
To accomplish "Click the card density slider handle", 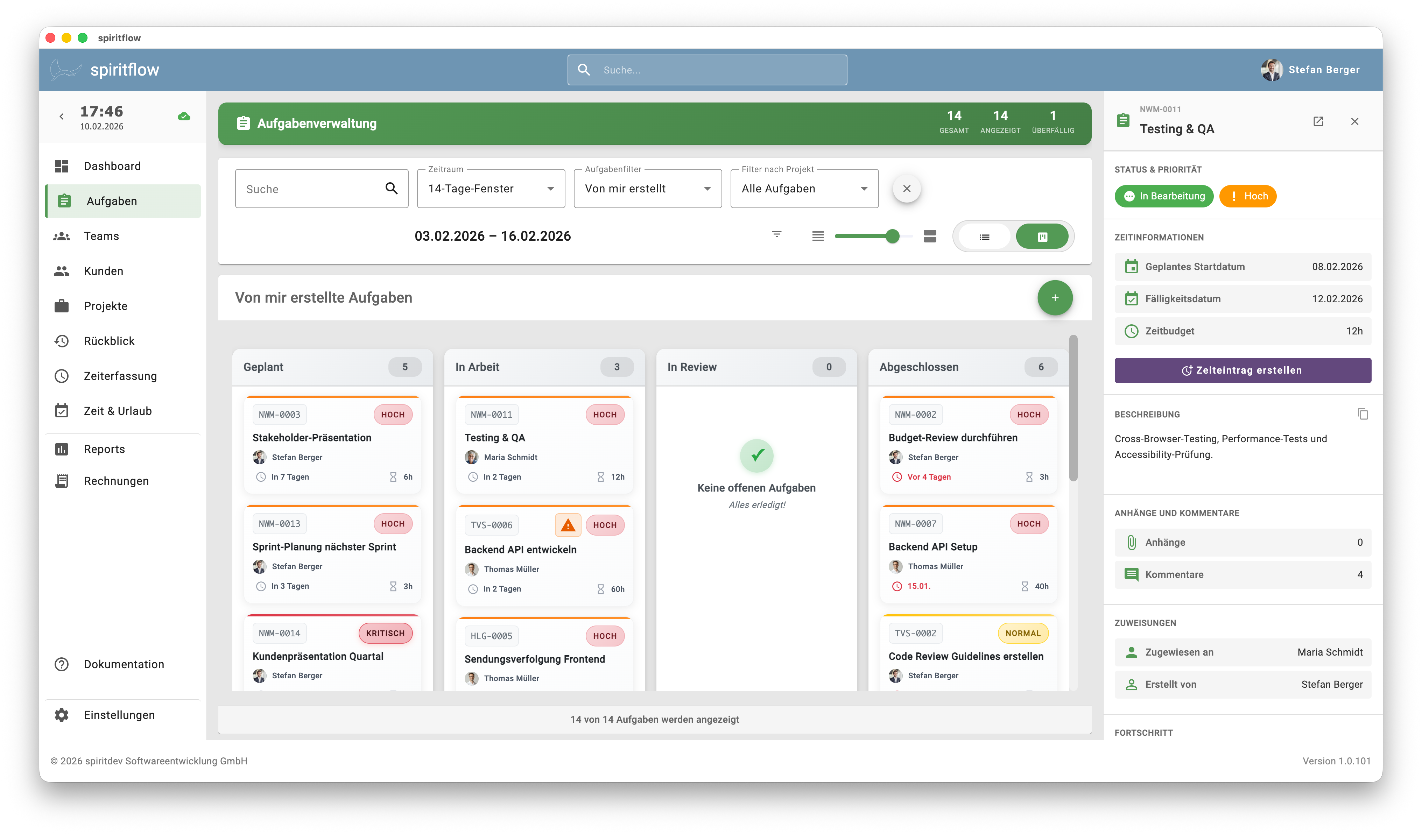I will [892, 236].
